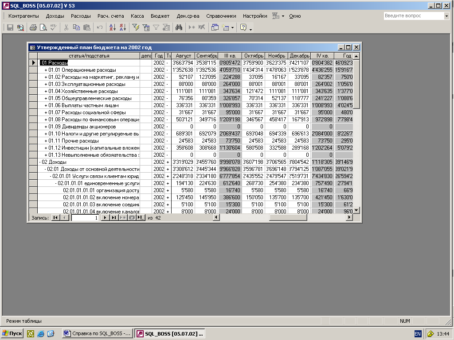The width and height of the screenshot is (454, 340).
Task: Go to the next record button
Action: click(105, 218)
